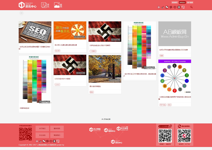Click the 用户体验 tag label

pos(163,105)
